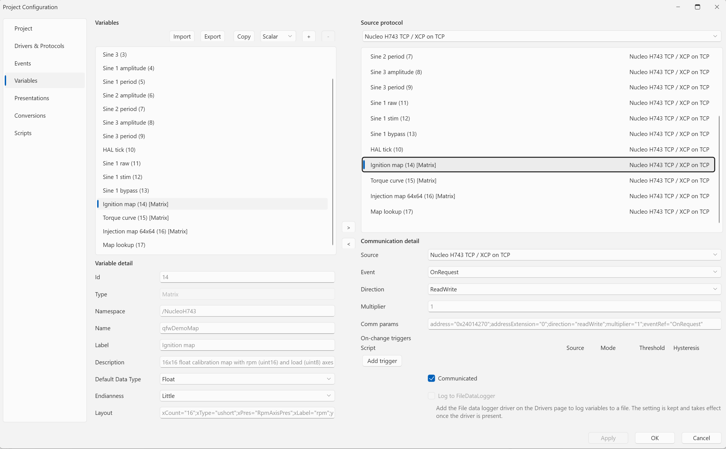The height and width of the screenshot is (449, 726).
Task: Maximize the Project Configuration window
Action: click(697, 7)
